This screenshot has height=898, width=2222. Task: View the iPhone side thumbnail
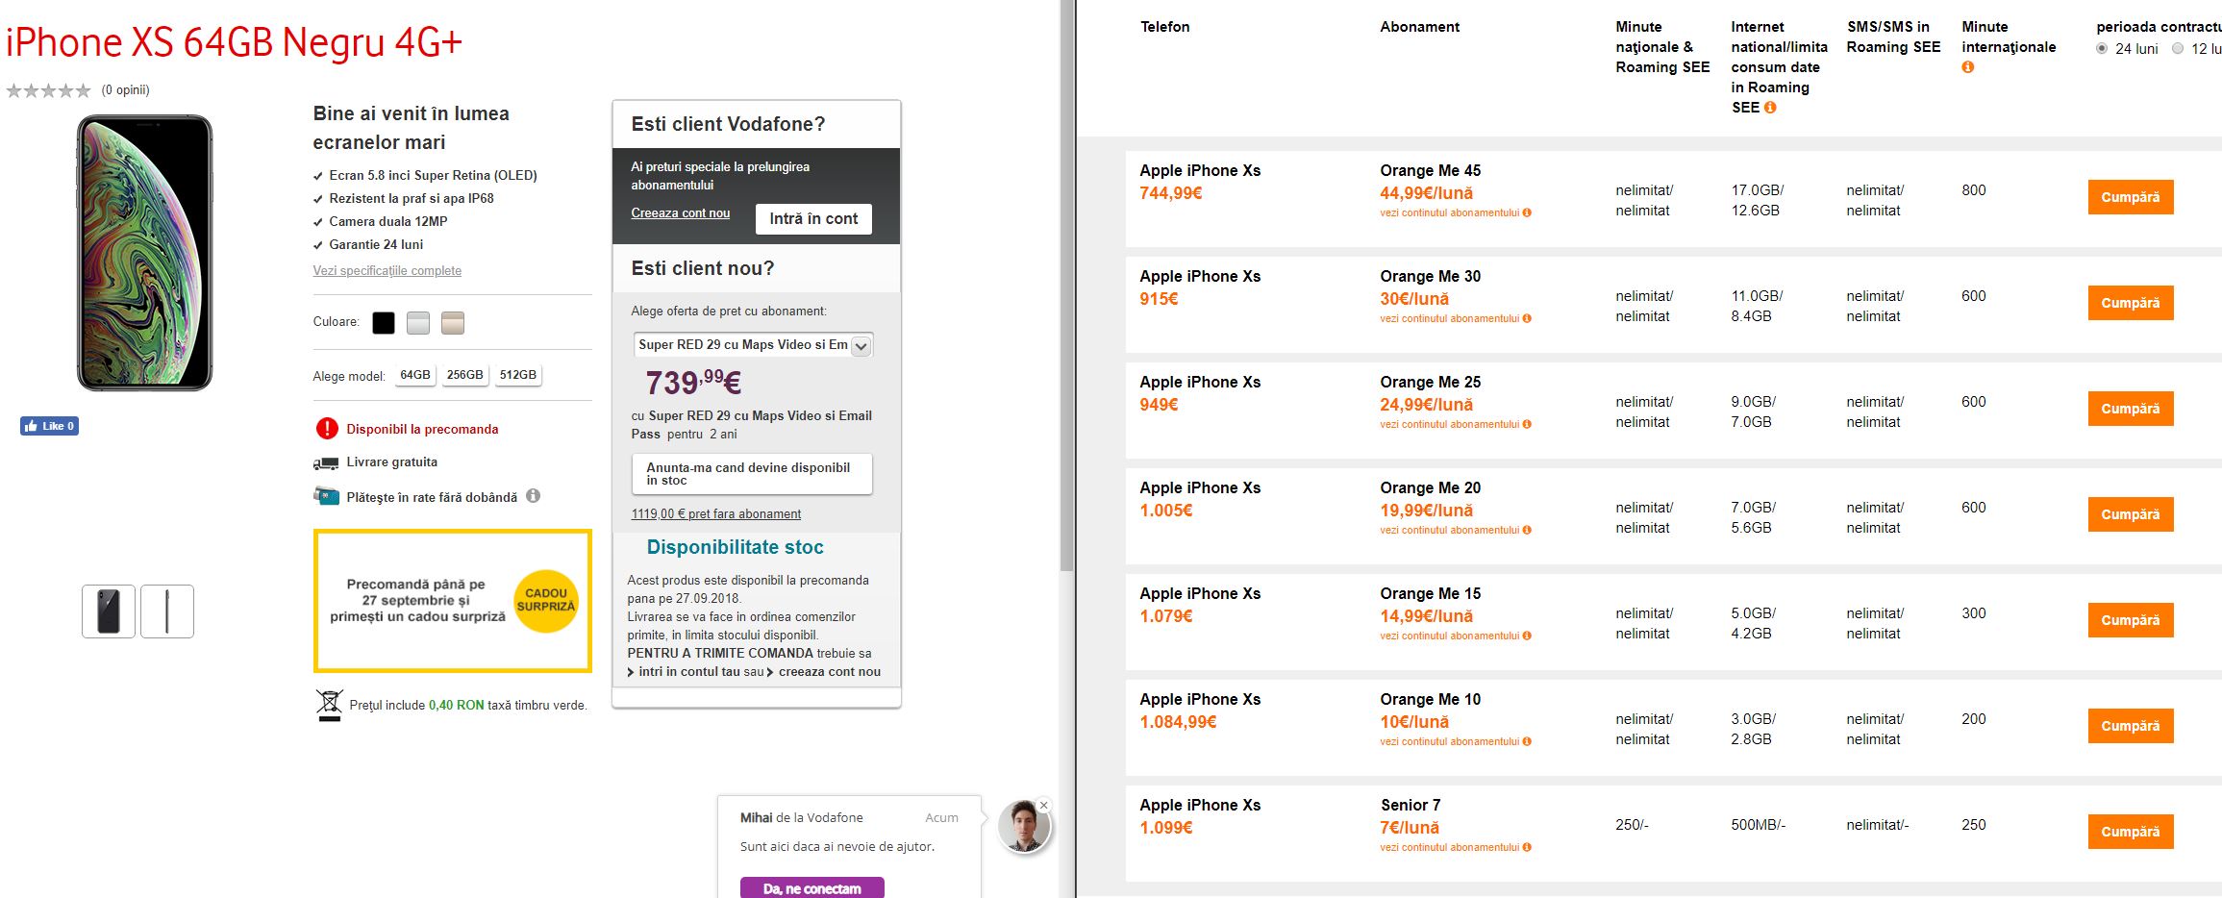[167, 611]
